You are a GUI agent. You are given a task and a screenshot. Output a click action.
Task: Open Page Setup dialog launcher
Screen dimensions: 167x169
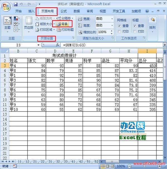[73, 37]
